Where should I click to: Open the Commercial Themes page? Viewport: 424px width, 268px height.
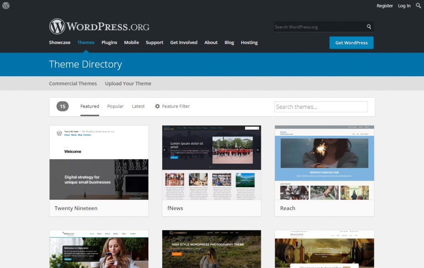pos(73,83)
